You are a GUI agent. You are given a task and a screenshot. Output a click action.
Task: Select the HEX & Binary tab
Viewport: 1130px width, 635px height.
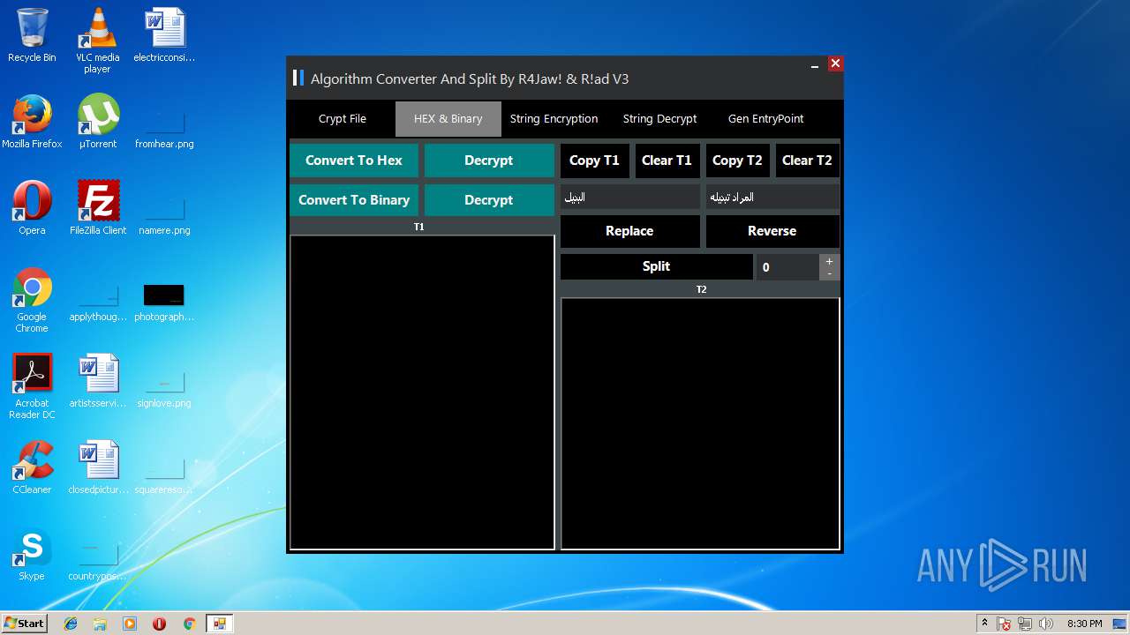tap(448, 119)
